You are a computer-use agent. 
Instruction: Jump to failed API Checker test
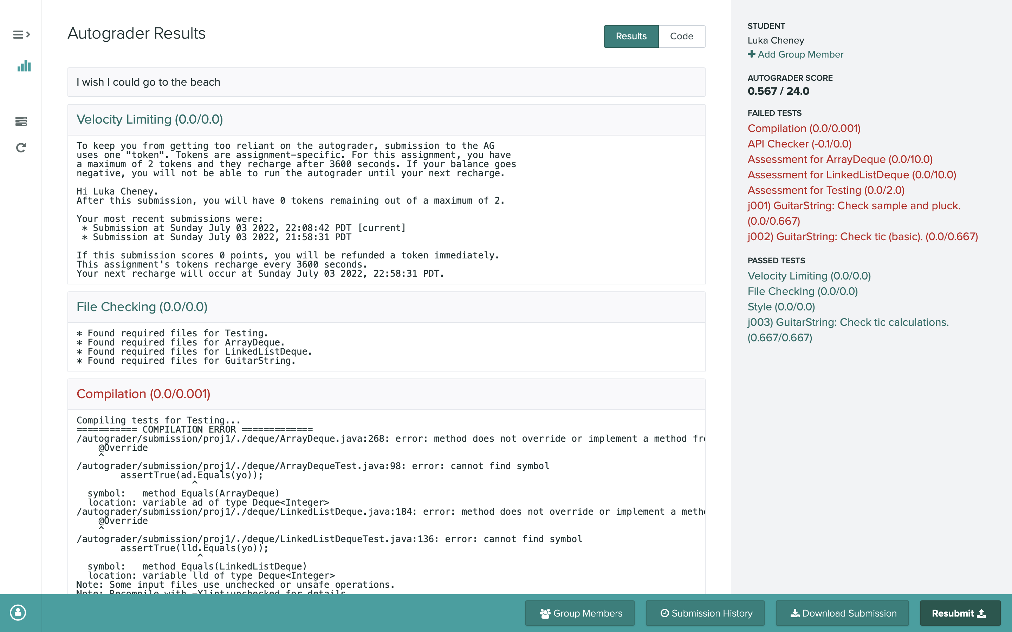799,144
